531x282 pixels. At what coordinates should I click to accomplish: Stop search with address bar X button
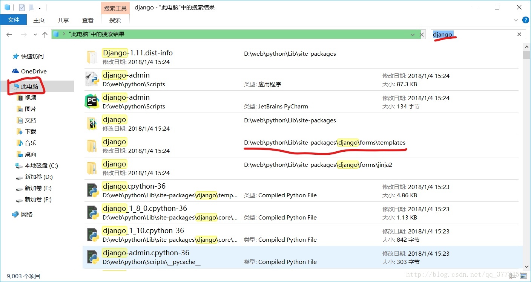[x=422, y=34]
